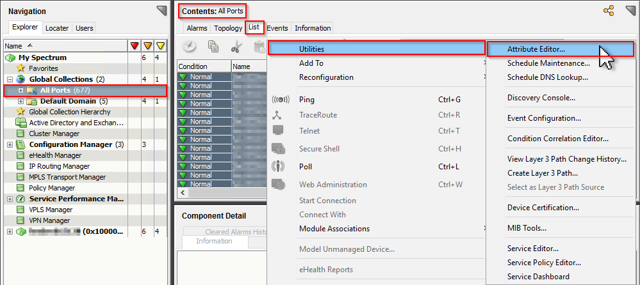Switch to the Topology tab
Image resolution: width=640 pixels, height=285 pixels.
pyautogui.click(x=228, y=28)
